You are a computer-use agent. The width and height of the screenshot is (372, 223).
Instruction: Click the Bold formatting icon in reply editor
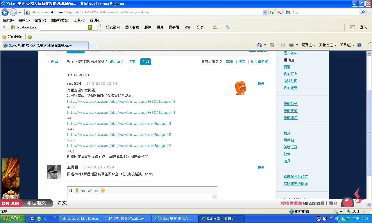pyautogui.click(x=71, y=190)
